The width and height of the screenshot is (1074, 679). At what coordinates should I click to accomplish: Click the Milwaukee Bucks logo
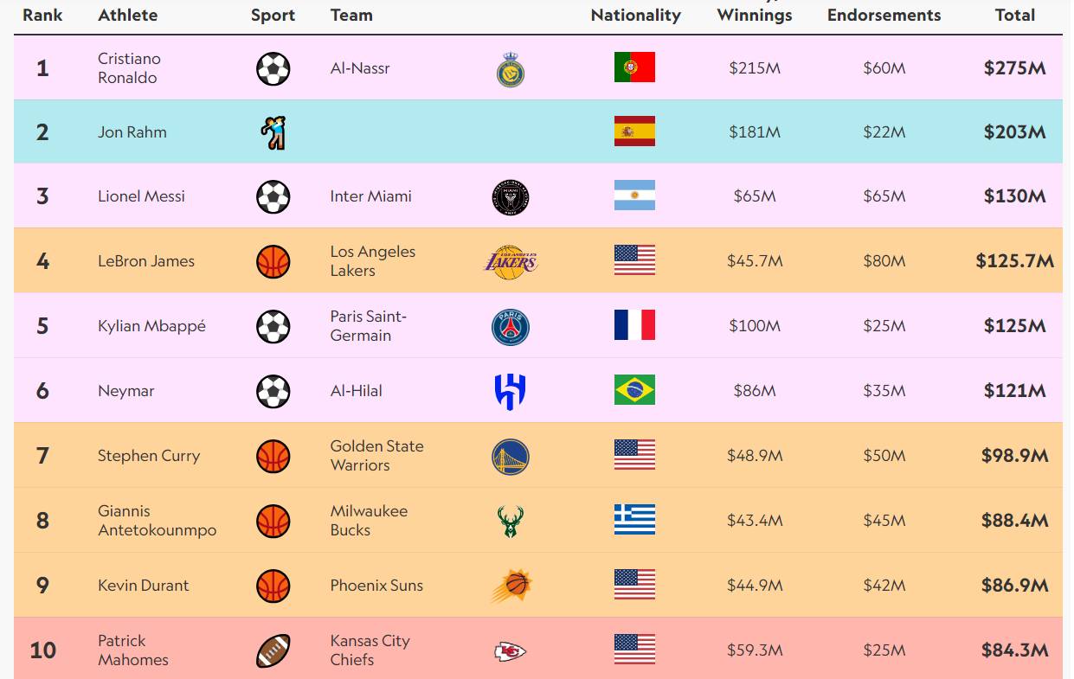(x=511, y=521)
